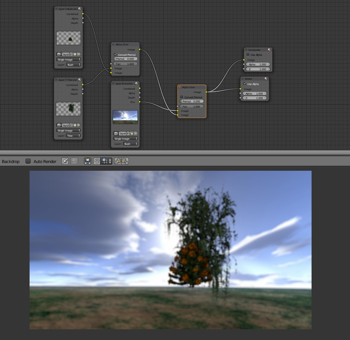Check Use Alpha on the Composite node
The image size is (350, 340).
click(248, 55)
